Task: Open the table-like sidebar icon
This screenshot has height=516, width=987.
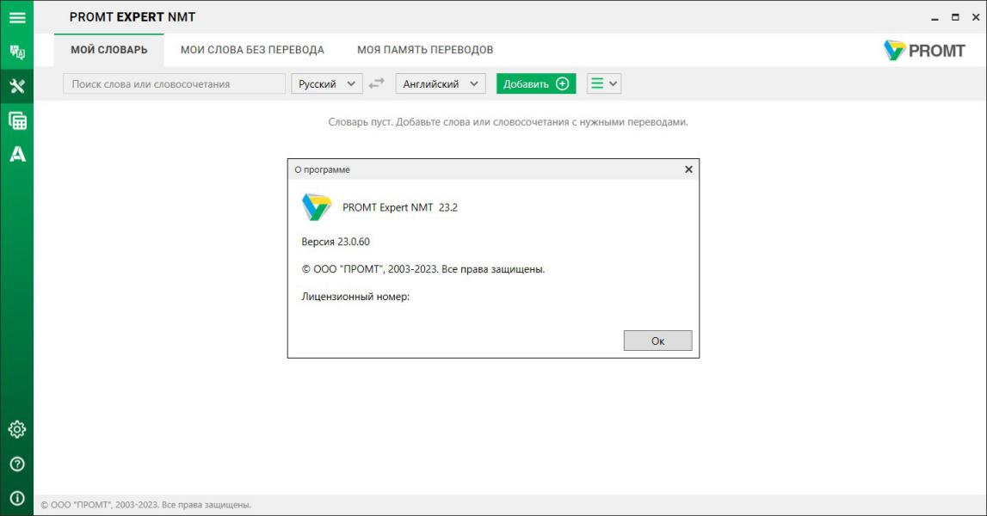Action: [17, 120]
